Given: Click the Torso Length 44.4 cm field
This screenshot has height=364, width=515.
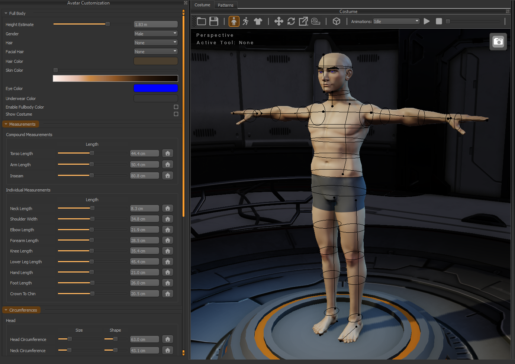Looking at the screenshot, I should pyautogui.click(x=144, y=153).
